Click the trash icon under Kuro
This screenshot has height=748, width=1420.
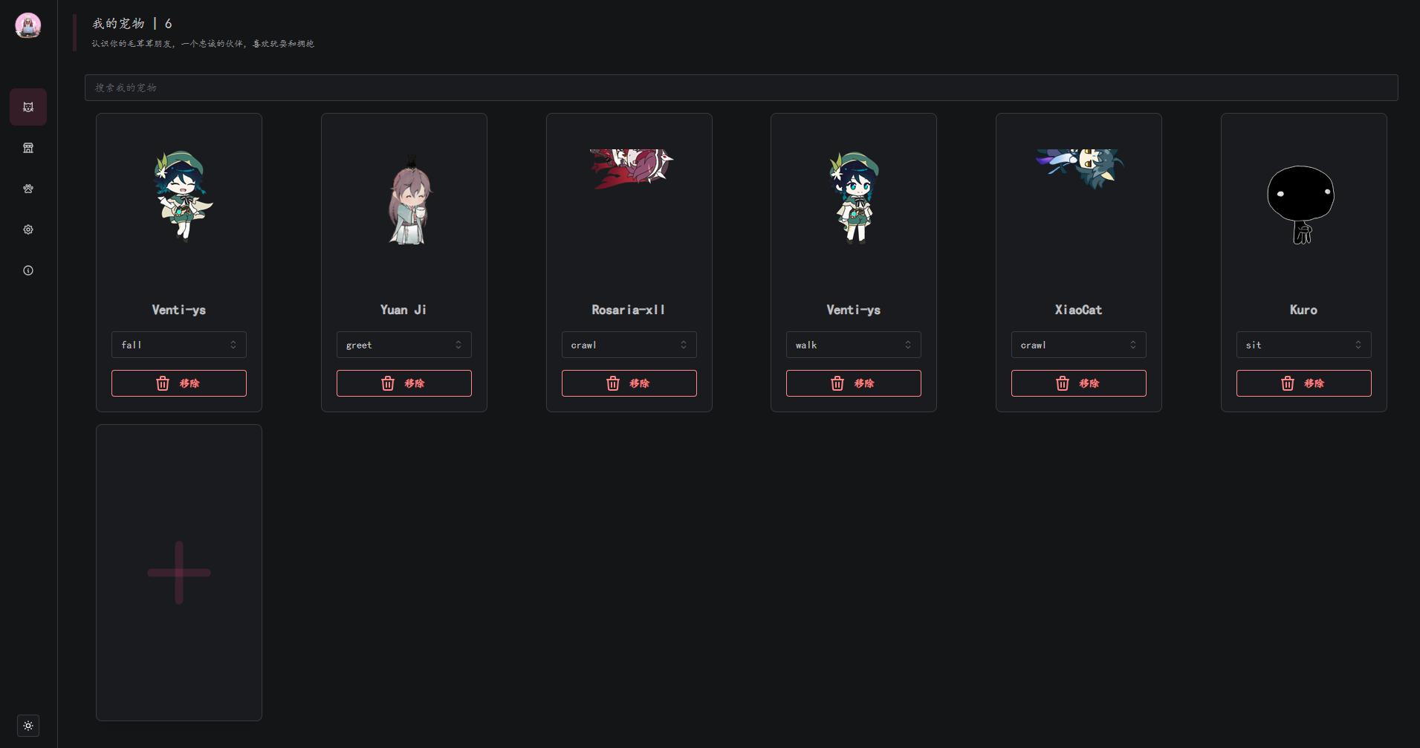tap(1288, 383)
